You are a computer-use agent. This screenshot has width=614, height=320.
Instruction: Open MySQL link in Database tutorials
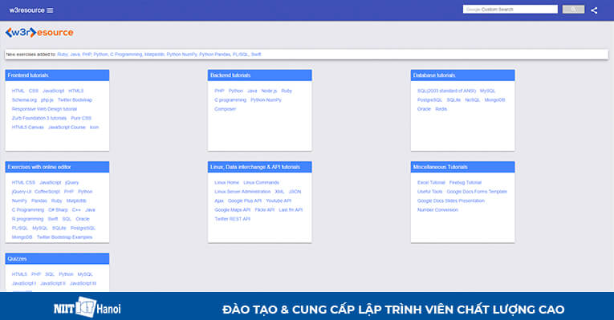pos(487,91)
